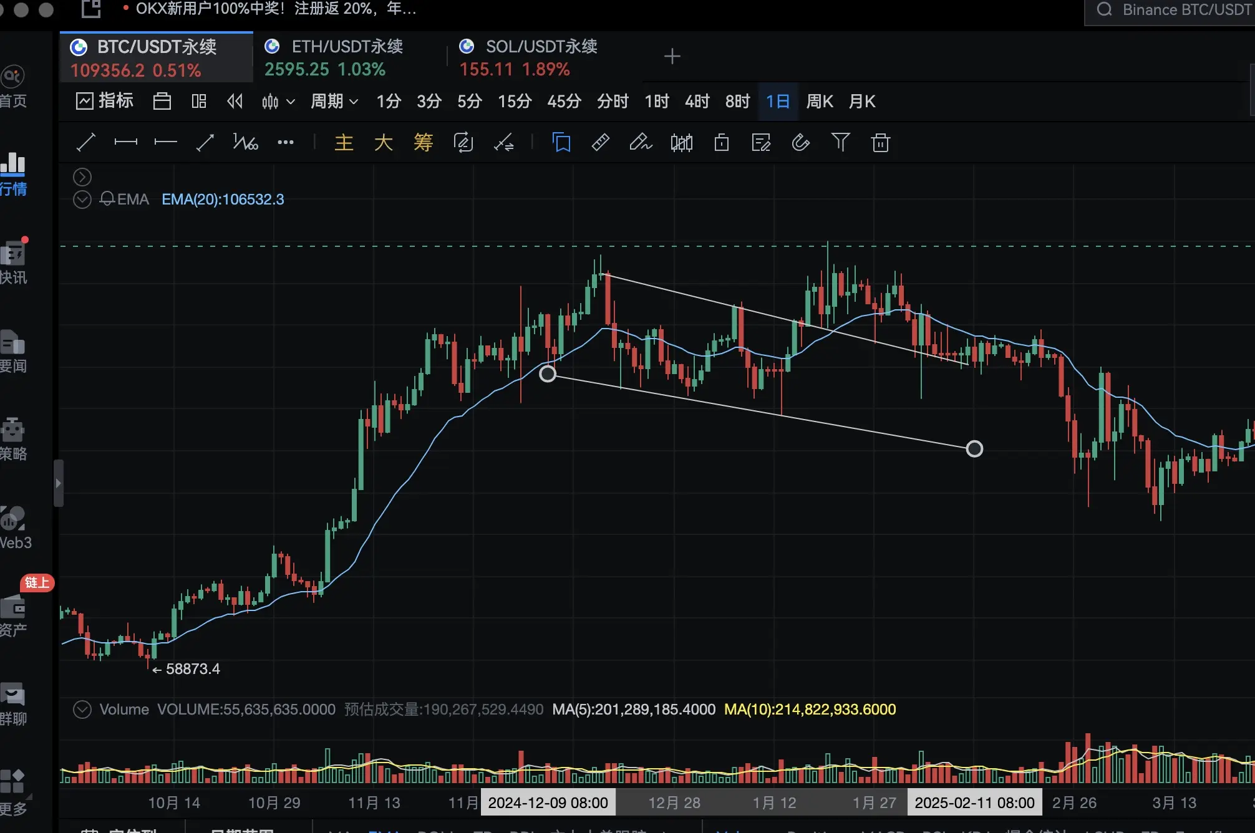The width and height of the screenshot is (1255, 833).
Task: Click the refresh-edit square icon
Action: click(x=463, y=143)
